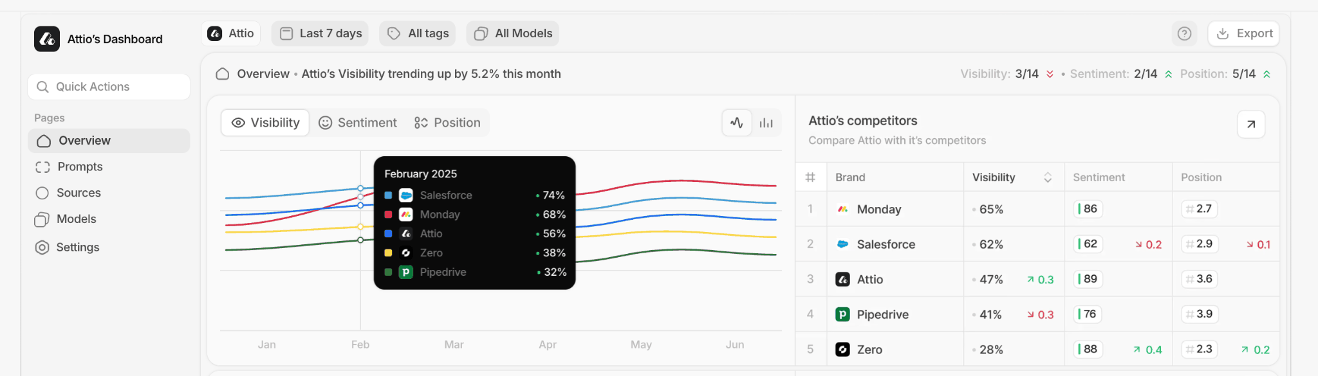Image resolution: width=1318 pixels, height=376 pixels.
Task: Click the help question mark icon
Action: click(x=1184, y=33)
